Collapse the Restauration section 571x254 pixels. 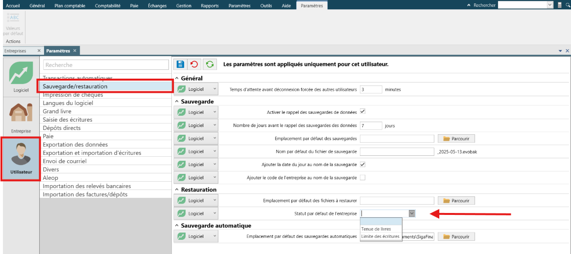pyautogui.click(x=177, y=190)
